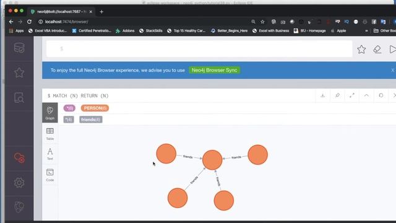Switch to Code view
This screenshot has width=396, height=223.
click(50, 175)
